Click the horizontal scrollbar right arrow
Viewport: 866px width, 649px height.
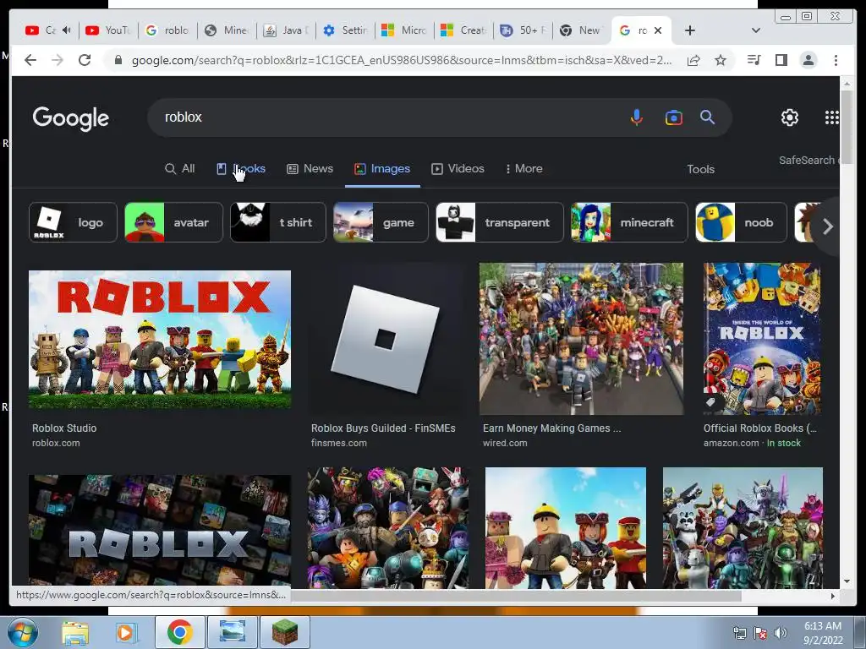833,596
